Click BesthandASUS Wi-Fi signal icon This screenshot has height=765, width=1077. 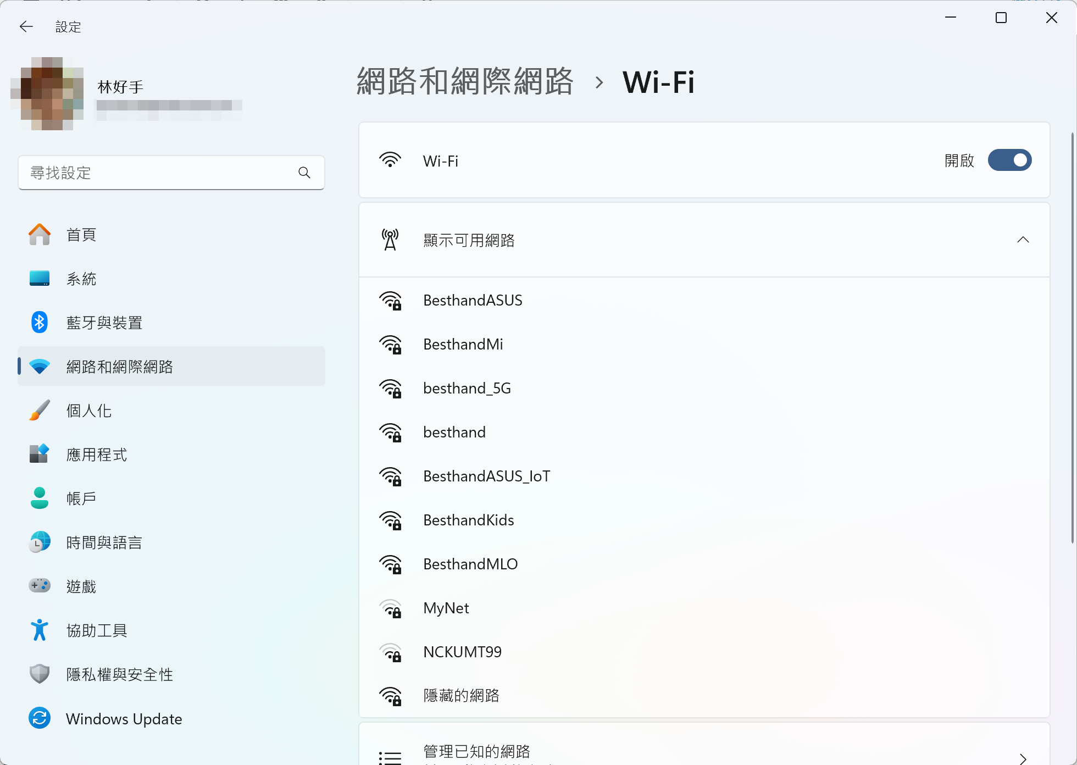point(390,301)
